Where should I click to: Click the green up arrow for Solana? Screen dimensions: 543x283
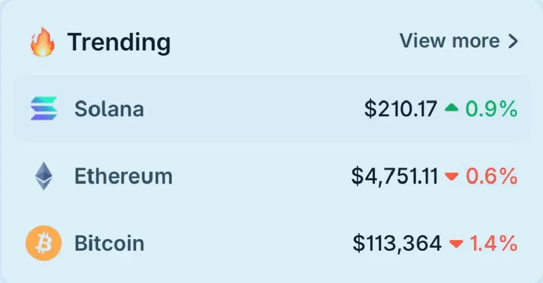[451, 108]
